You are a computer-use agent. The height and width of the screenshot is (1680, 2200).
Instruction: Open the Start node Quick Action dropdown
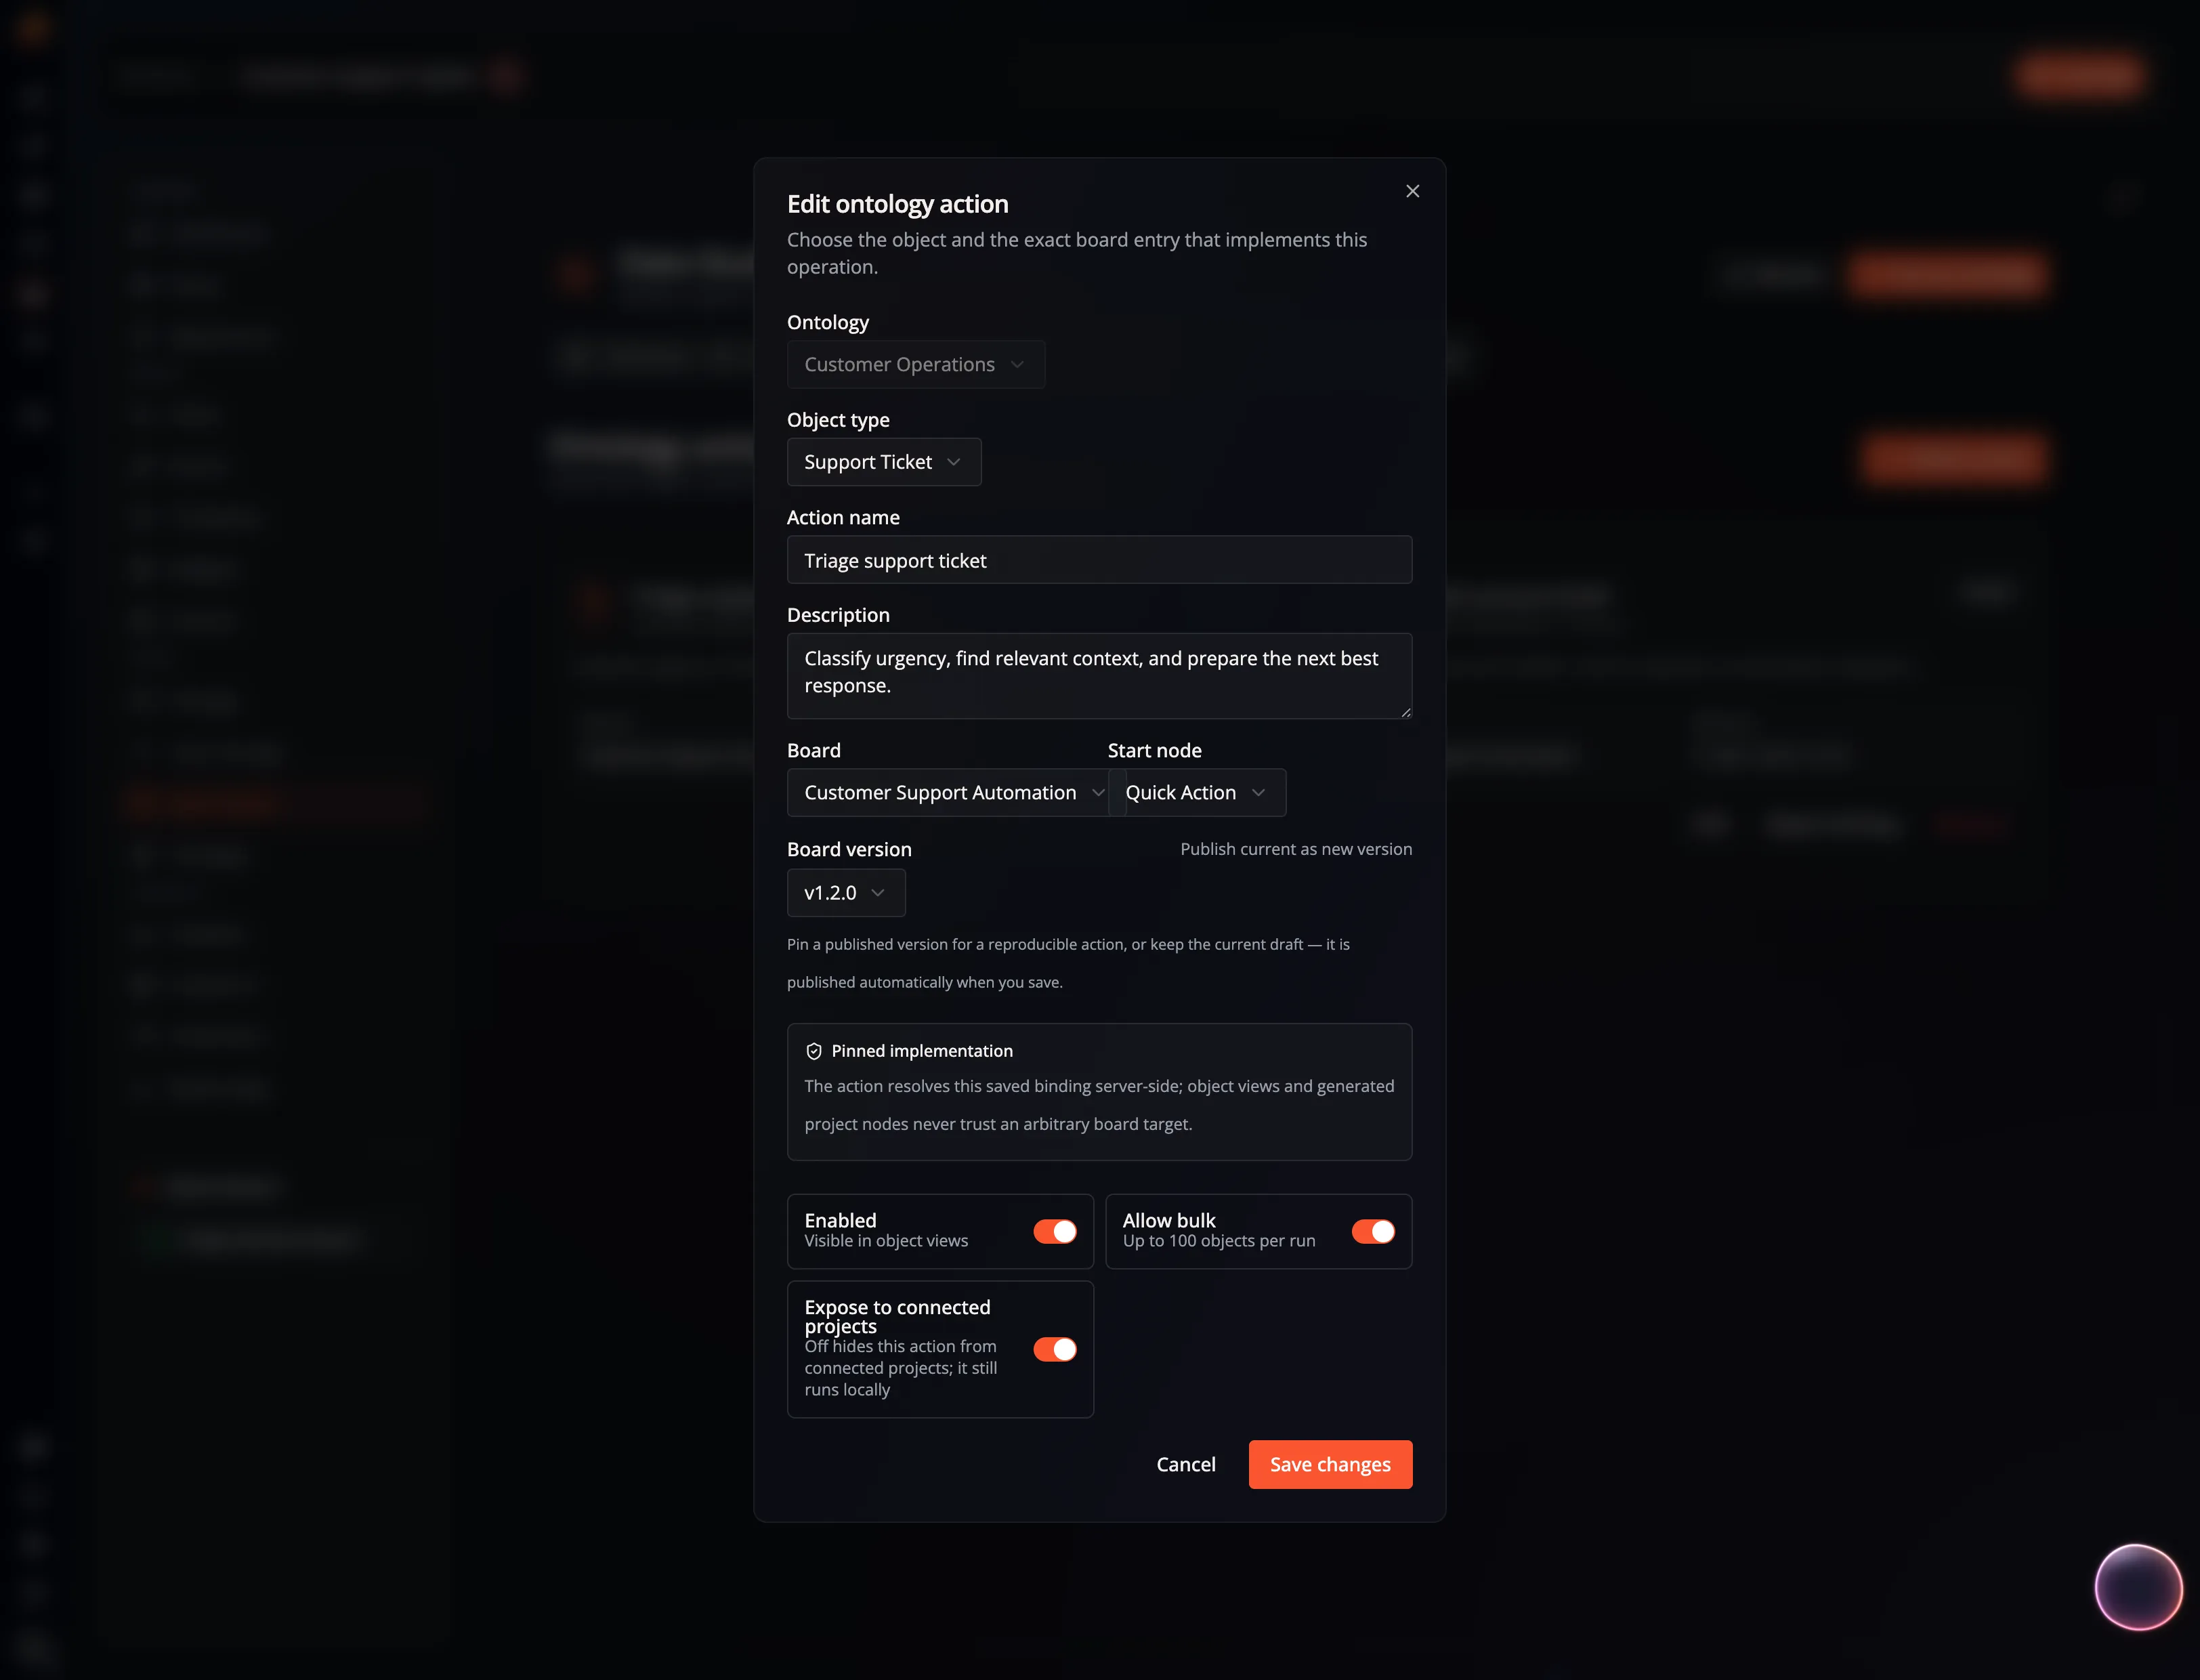tap(1197, 792)
